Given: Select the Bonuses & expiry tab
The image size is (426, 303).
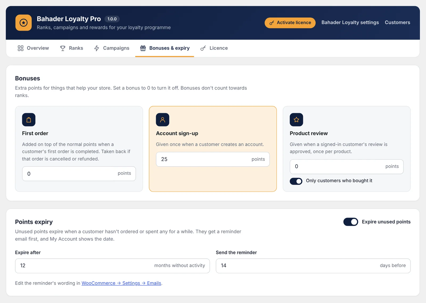Looking at the screenshot, I should point(165,48).
